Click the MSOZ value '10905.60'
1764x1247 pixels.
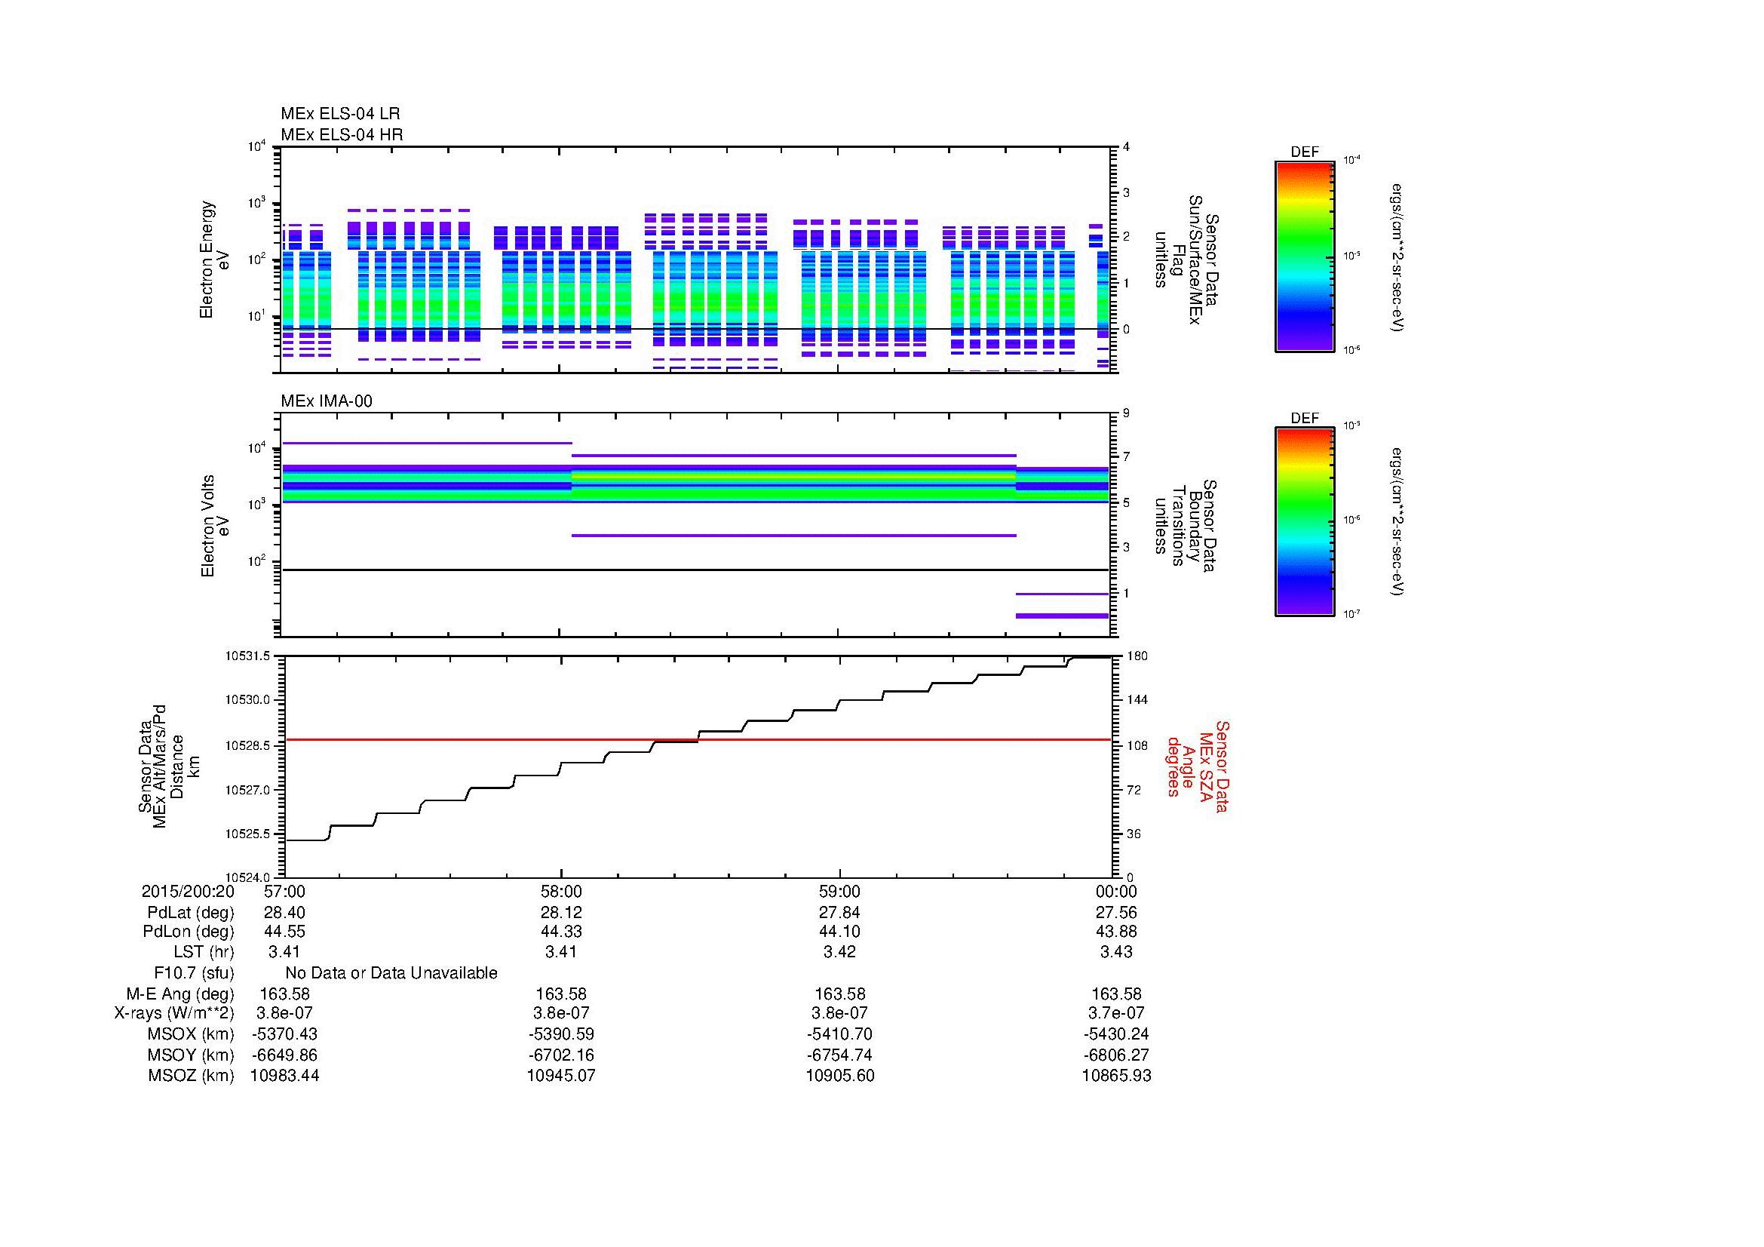coord(839,1076)
